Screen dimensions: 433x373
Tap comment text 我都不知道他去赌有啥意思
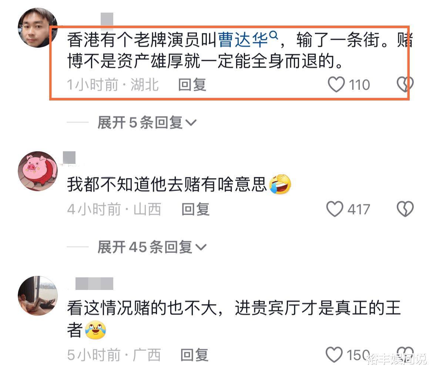[x=167, y=184]
